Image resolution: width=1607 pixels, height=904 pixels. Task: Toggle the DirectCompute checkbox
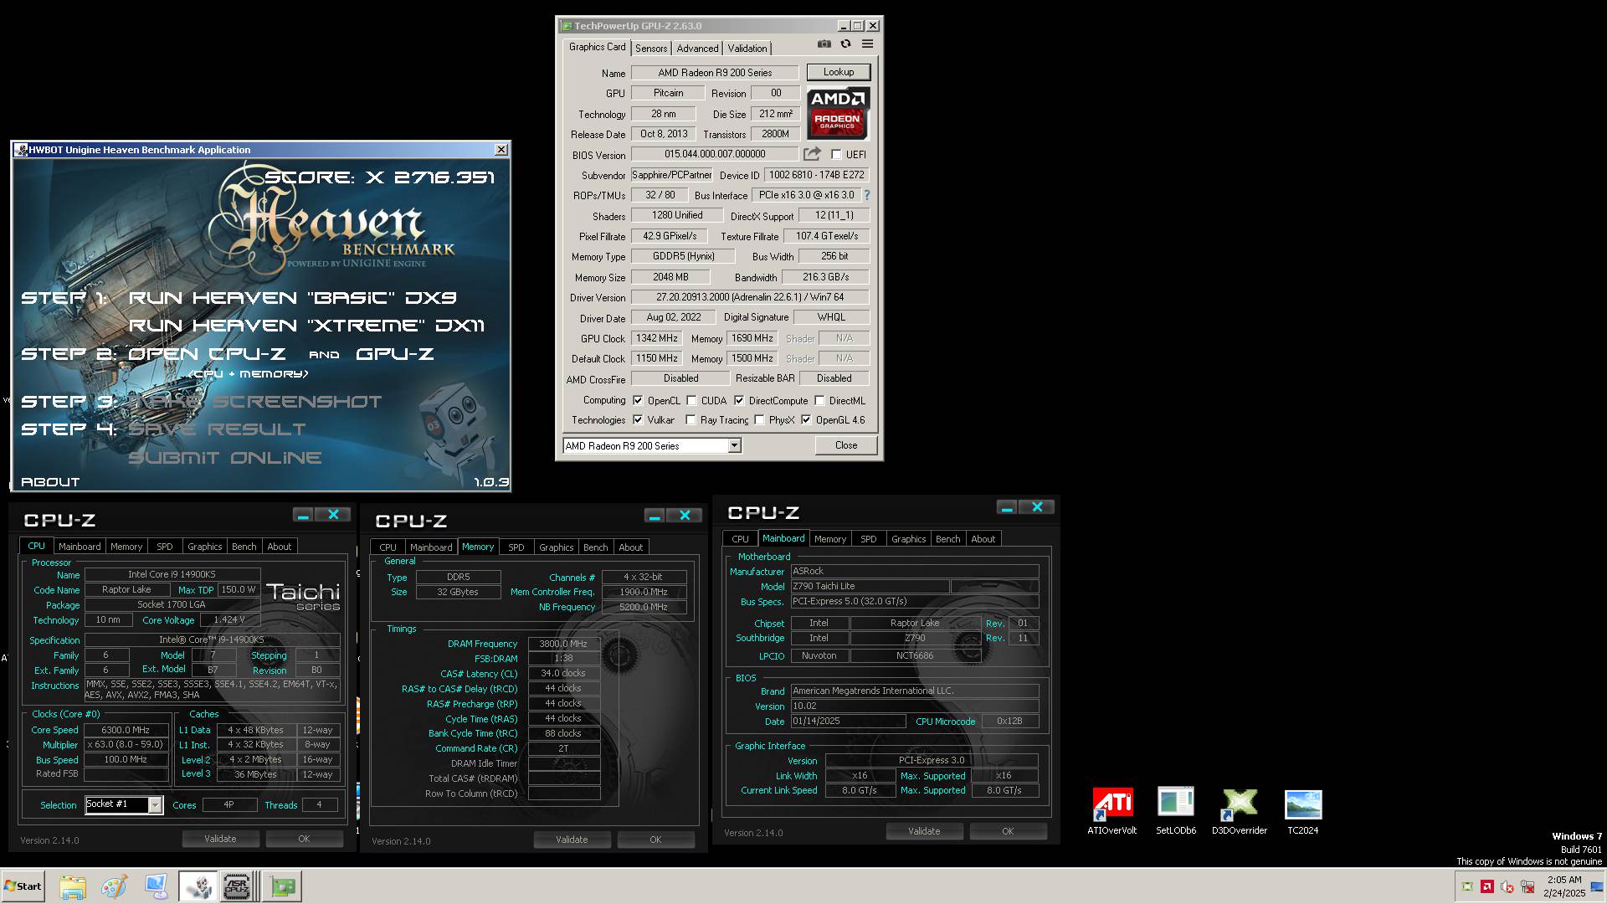tap(739, 401)
